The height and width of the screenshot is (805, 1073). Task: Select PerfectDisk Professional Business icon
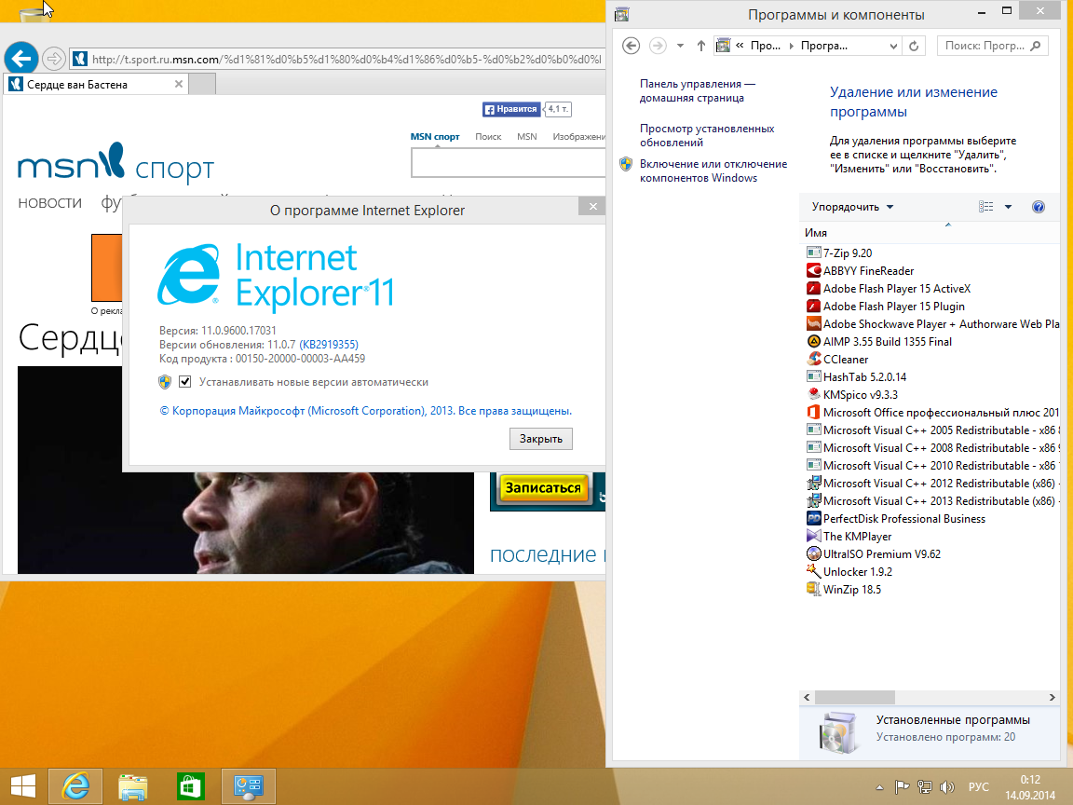(x=814, y=518)
